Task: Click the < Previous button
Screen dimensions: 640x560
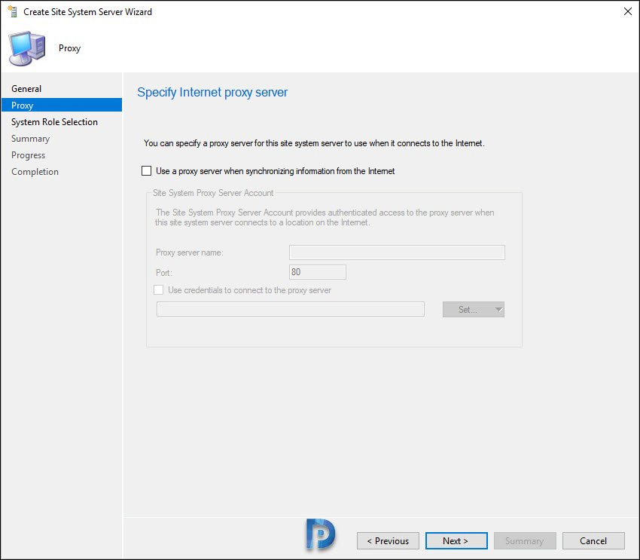Action: click(388, 541)
